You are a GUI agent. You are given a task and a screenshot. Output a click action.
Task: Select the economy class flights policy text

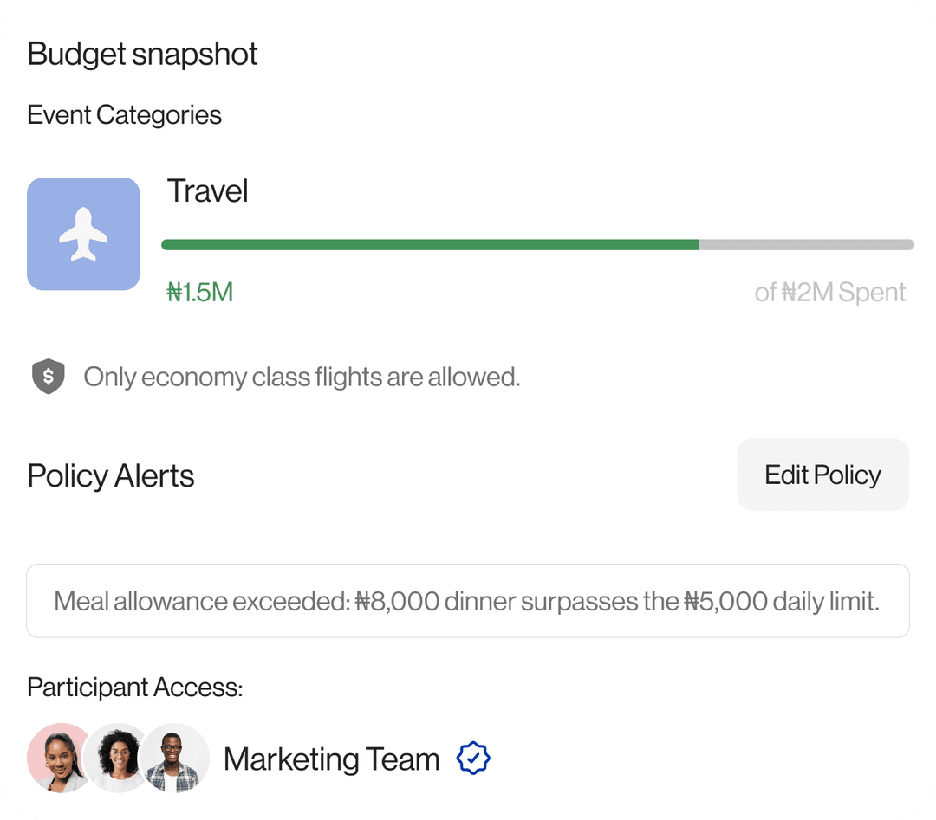[x=302, y=377]
